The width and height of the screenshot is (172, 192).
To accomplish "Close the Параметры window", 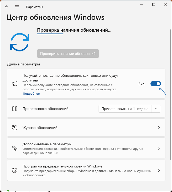I will coord(166,4).
